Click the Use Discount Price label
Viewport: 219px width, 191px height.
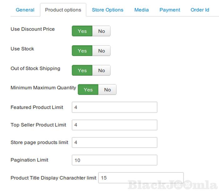pos(33,29)
